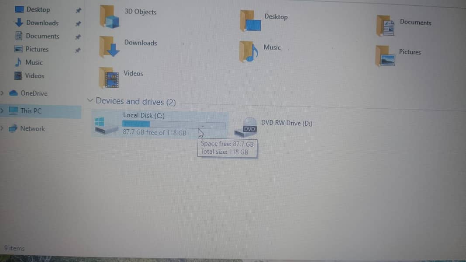Screen dimensions: 466x262
Task: Unpin Desktop using its pin icon
Action: click(x=78, y=10)
